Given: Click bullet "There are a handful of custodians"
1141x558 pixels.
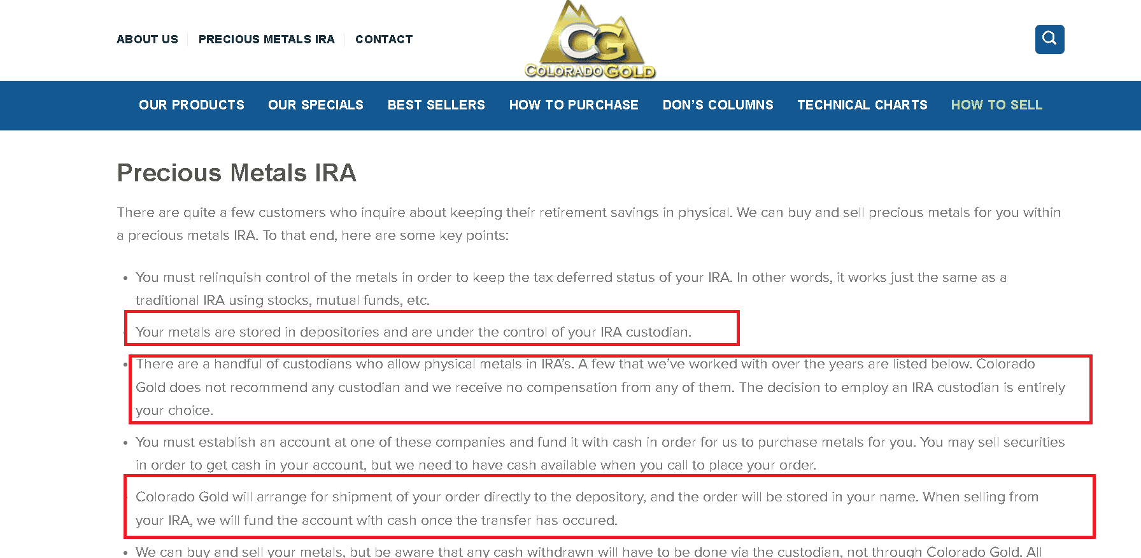Looking at the screenshot, I should click(x=600, y=387).
